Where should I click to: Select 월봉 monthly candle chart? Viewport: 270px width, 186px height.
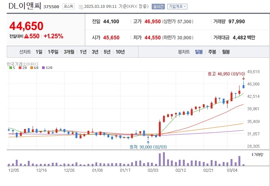(x=226, y=52)
